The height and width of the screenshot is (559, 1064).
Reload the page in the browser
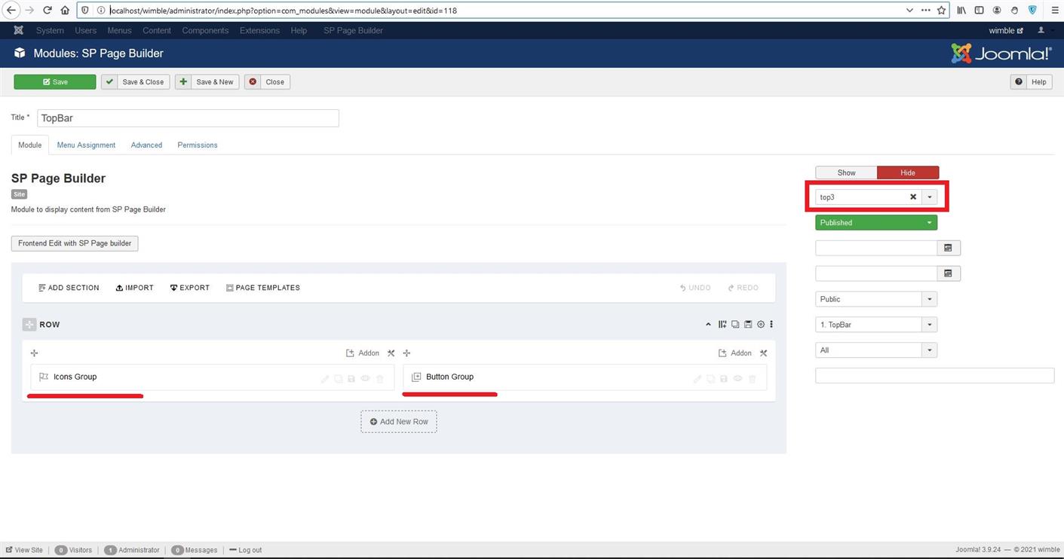click(x=47, y=11)
